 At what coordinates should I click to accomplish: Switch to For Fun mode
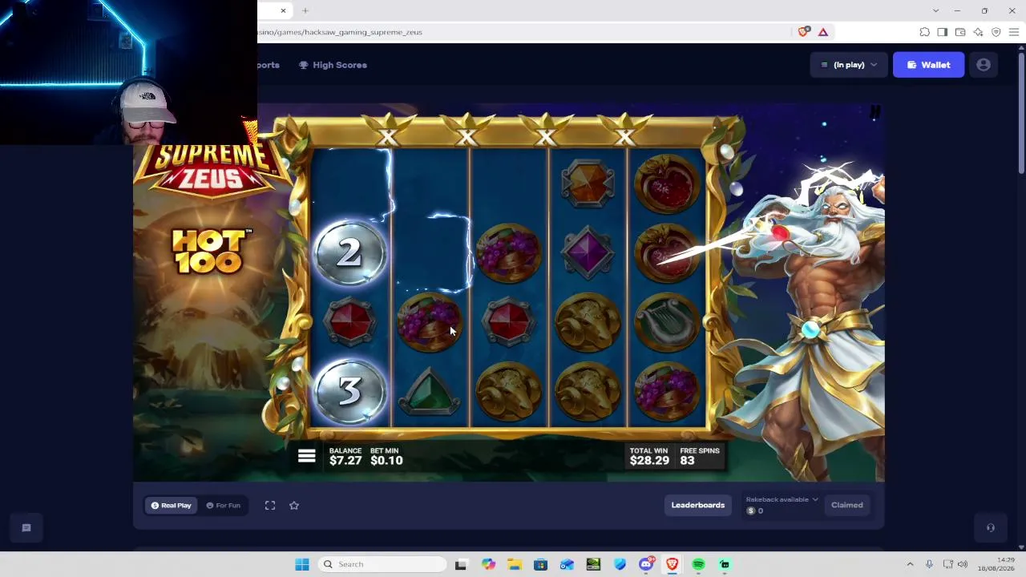point(223,505)
